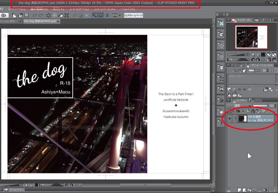Image resolution: width=278 pixels, height=193 pixels.
Task: Adjust the layer opacity slider
Action: pos(260,106)
